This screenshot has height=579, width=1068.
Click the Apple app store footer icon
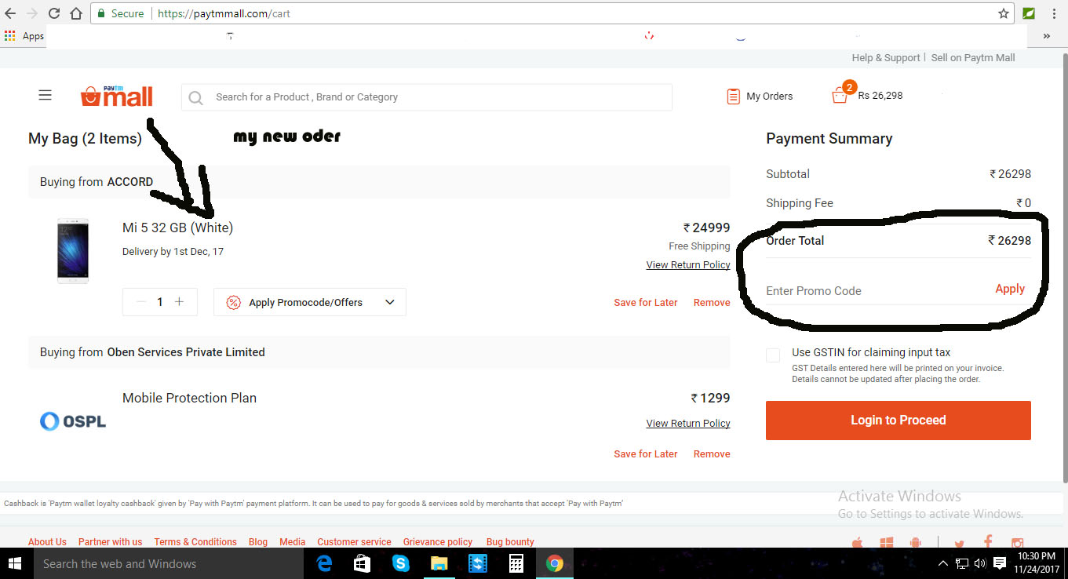click(x=858, y=543)
